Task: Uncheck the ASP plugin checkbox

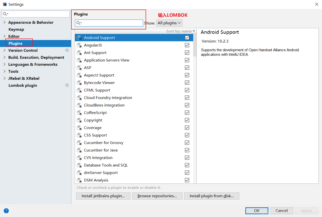Action: pyautogui.click(x=187, y=67)
